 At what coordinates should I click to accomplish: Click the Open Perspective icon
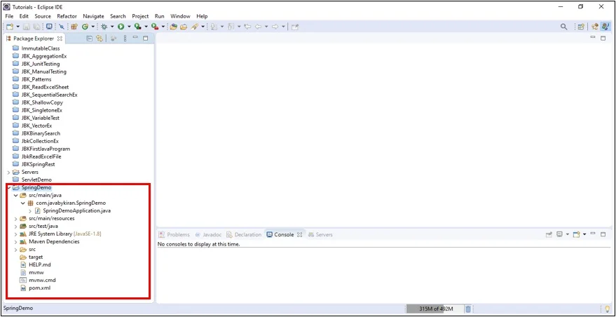click(x=581, y=27)
